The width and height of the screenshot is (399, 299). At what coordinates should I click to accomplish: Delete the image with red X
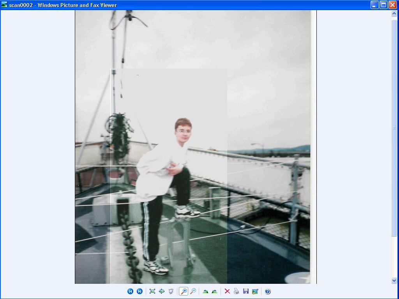point(227,291)
